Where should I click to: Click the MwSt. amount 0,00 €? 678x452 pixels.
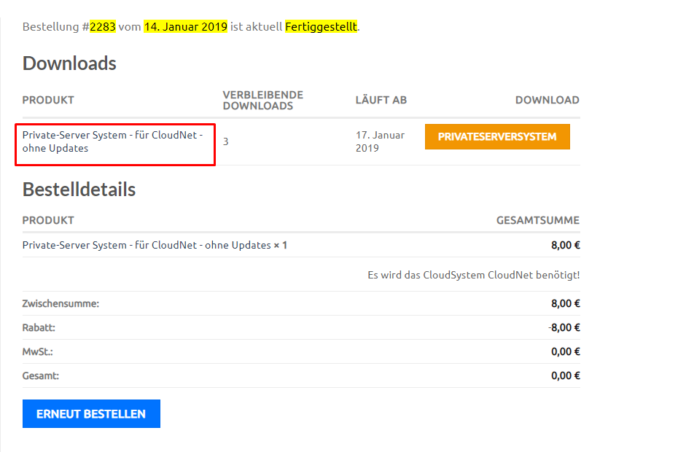566,351
